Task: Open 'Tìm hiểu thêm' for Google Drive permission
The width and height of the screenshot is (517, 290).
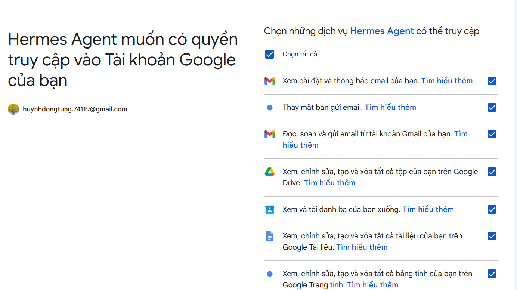Action: [329, 183]
